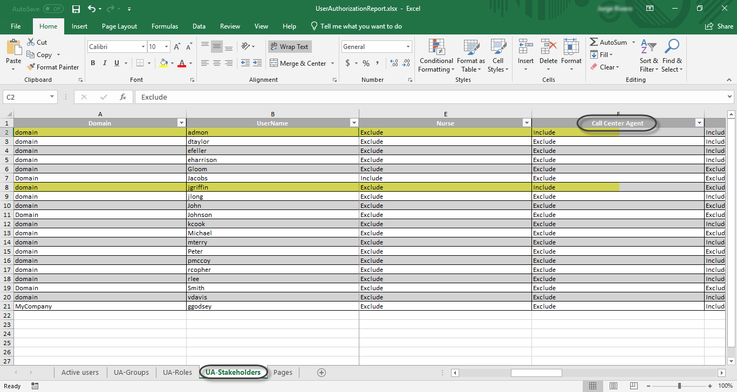This screenshot has width=737, height=392.
Task: Switch to Page Break Preview
Action: point(633,386)
